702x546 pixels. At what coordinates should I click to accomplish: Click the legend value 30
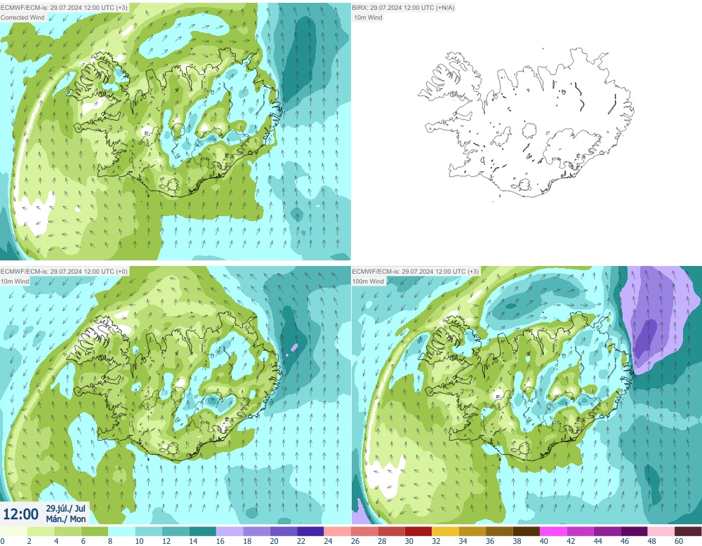409,541
